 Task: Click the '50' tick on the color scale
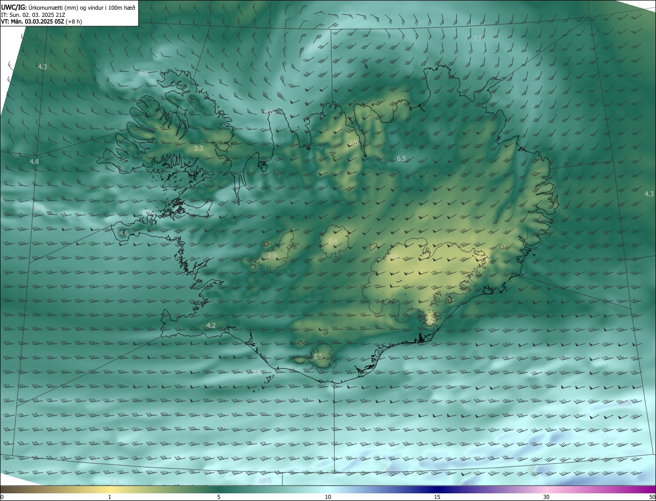click(x=652, y=497)
